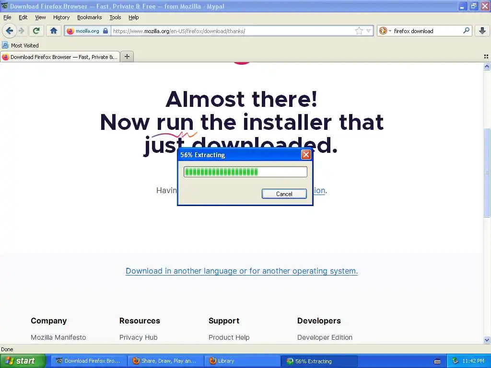The height and width of the screenshot is (368, 491).
Task: Click the vertical scrollbar thumb
Action: pyautogui.click(x=487, y=172)
